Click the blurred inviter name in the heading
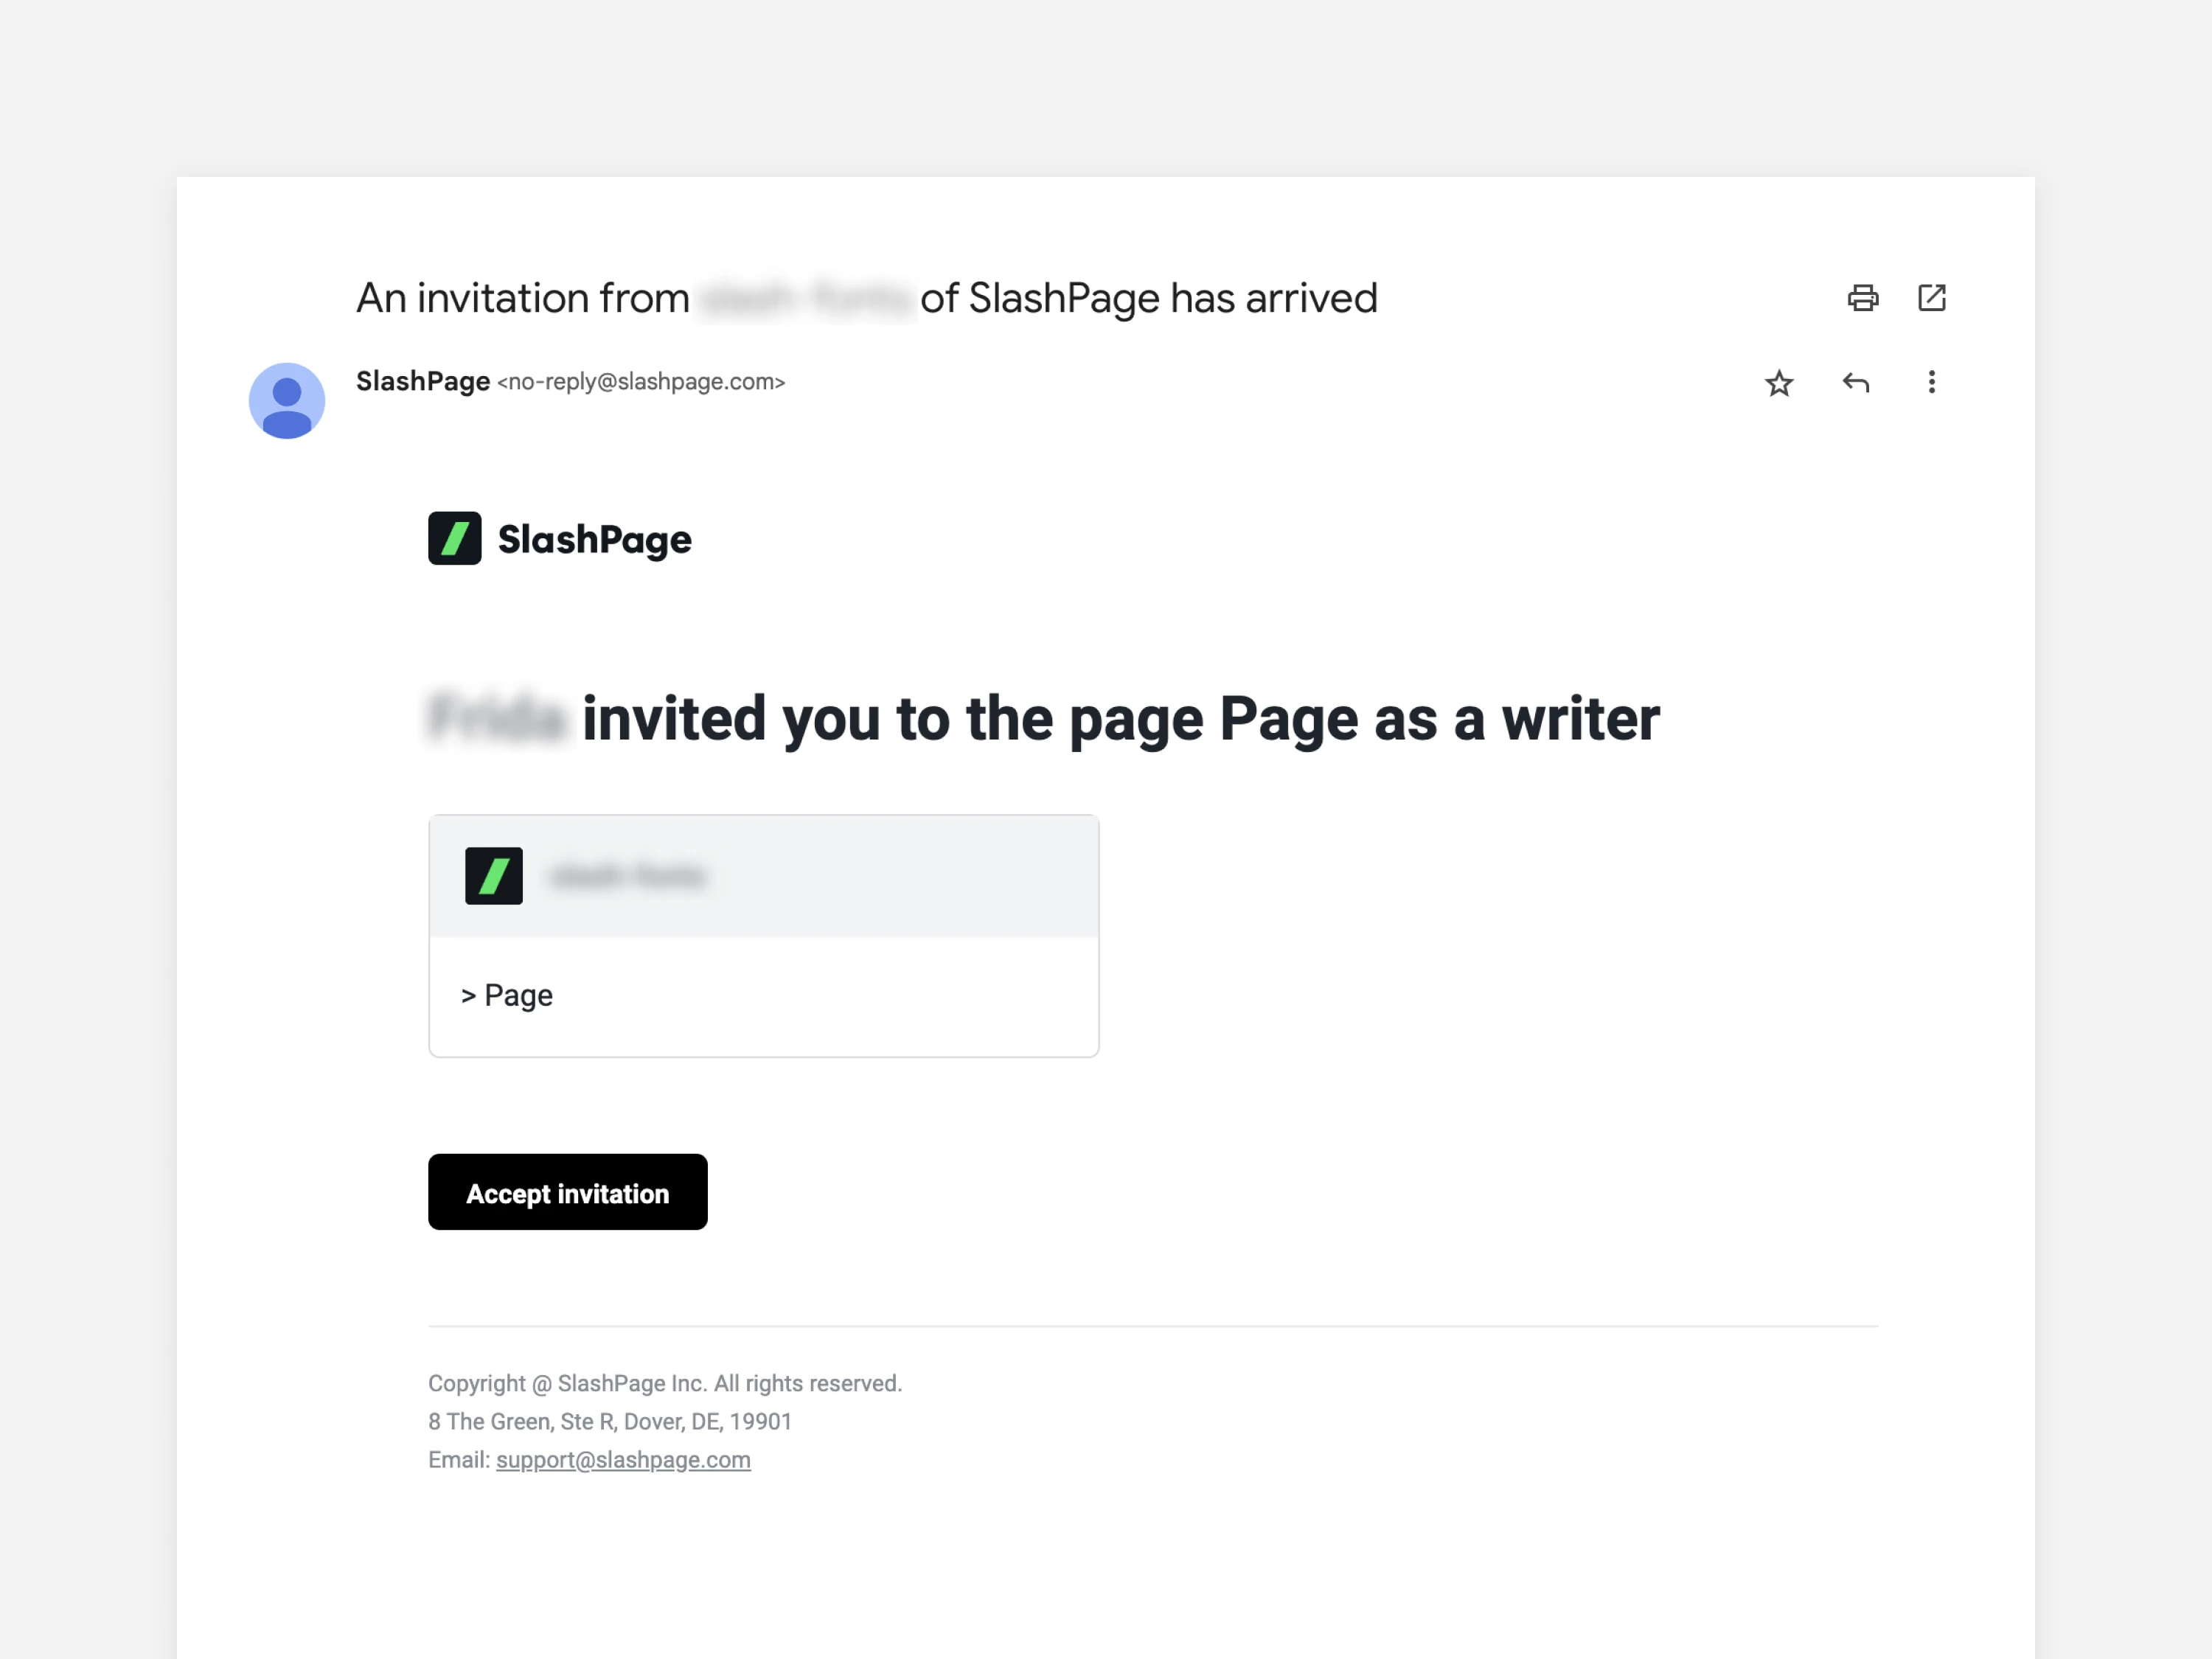The height and width of the screenshot is (1659, 2212). [x=497, y=719]
